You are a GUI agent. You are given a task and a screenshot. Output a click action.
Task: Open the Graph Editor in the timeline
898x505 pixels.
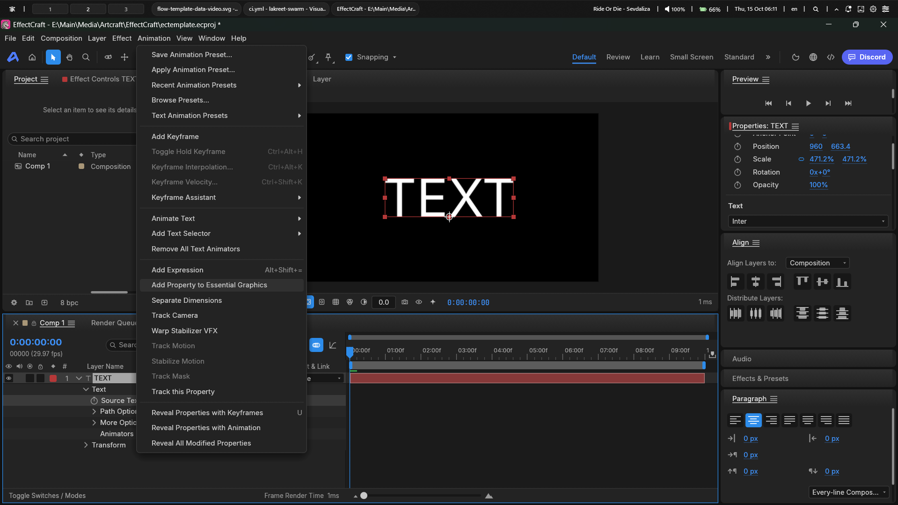point(333,345)
